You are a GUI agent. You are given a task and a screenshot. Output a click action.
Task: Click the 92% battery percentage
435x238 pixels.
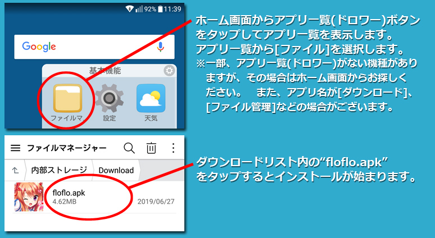point(150,9)
